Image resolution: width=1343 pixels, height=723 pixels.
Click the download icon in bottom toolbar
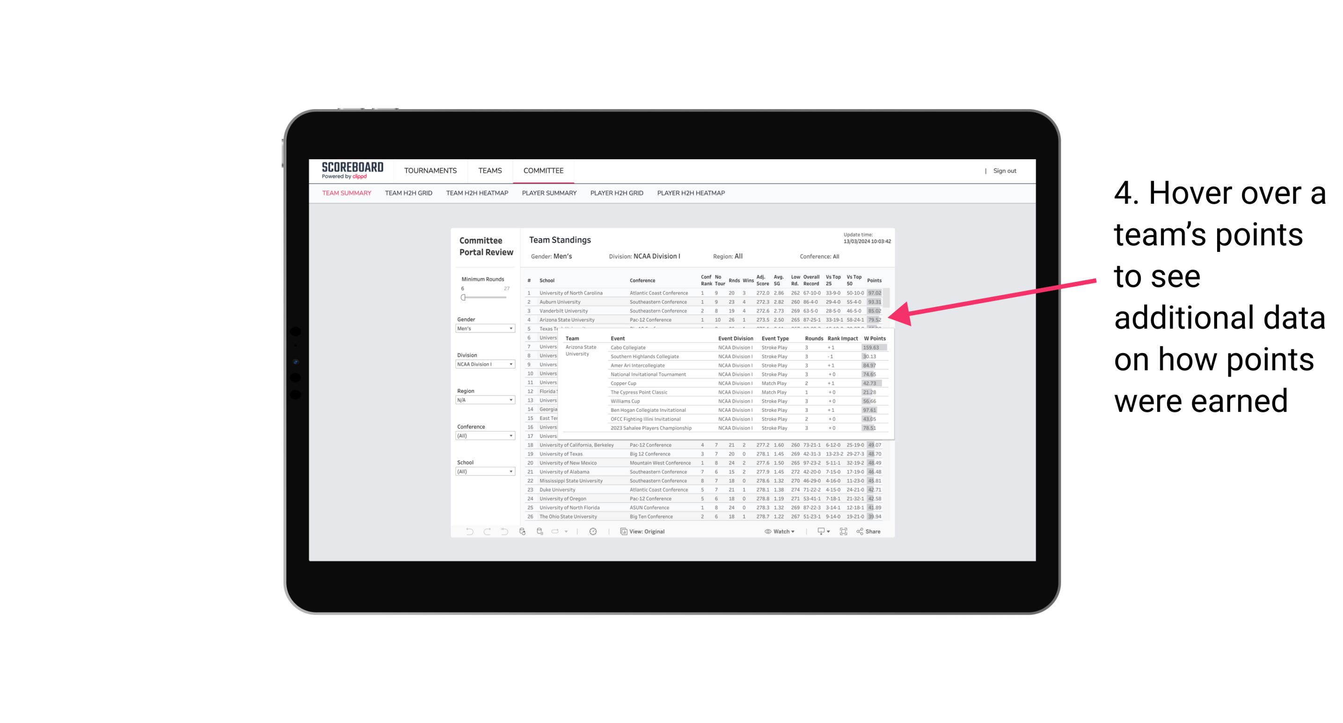pyautogui.click(x=819, y=531)
